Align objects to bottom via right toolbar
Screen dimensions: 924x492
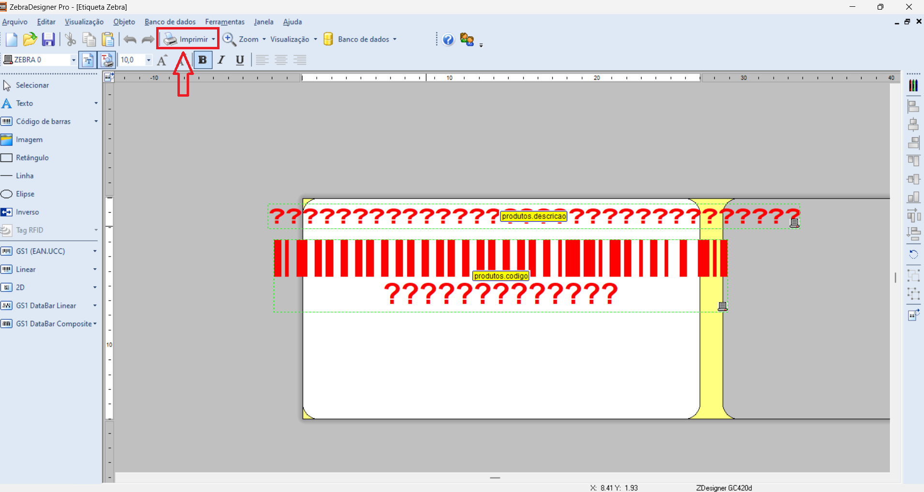tap(913, 197)
